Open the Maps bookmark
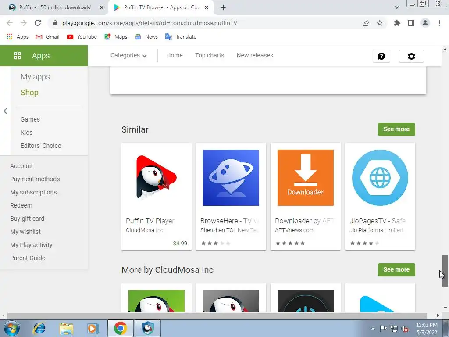The image size is (449, 337). [x=116, y=37]
